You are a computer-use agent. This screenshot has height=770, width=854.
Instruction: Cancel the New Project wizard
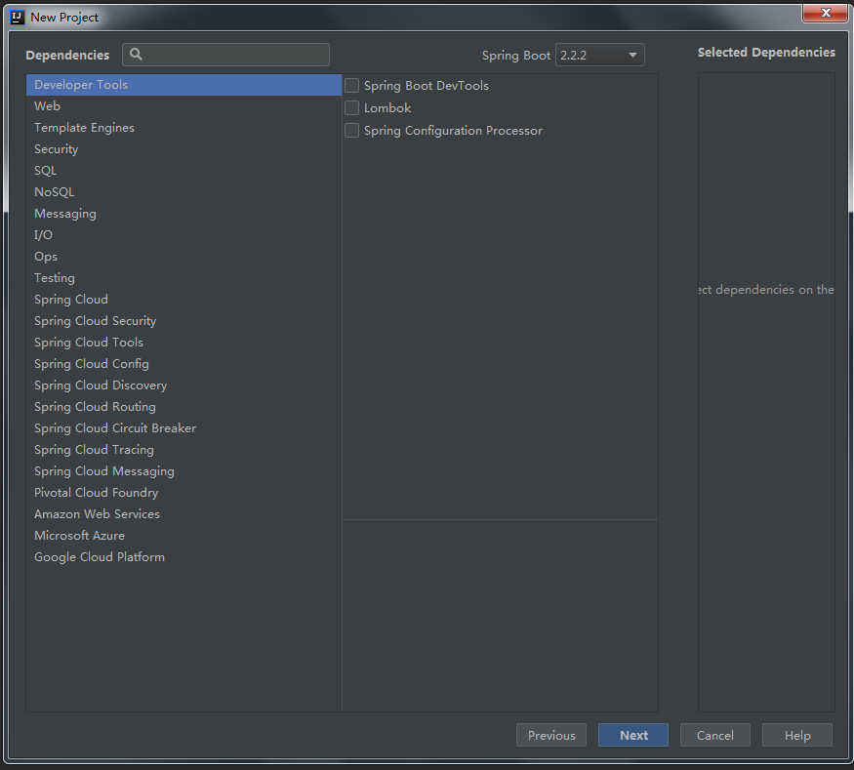pyautogui.click(x=715, y=735)
